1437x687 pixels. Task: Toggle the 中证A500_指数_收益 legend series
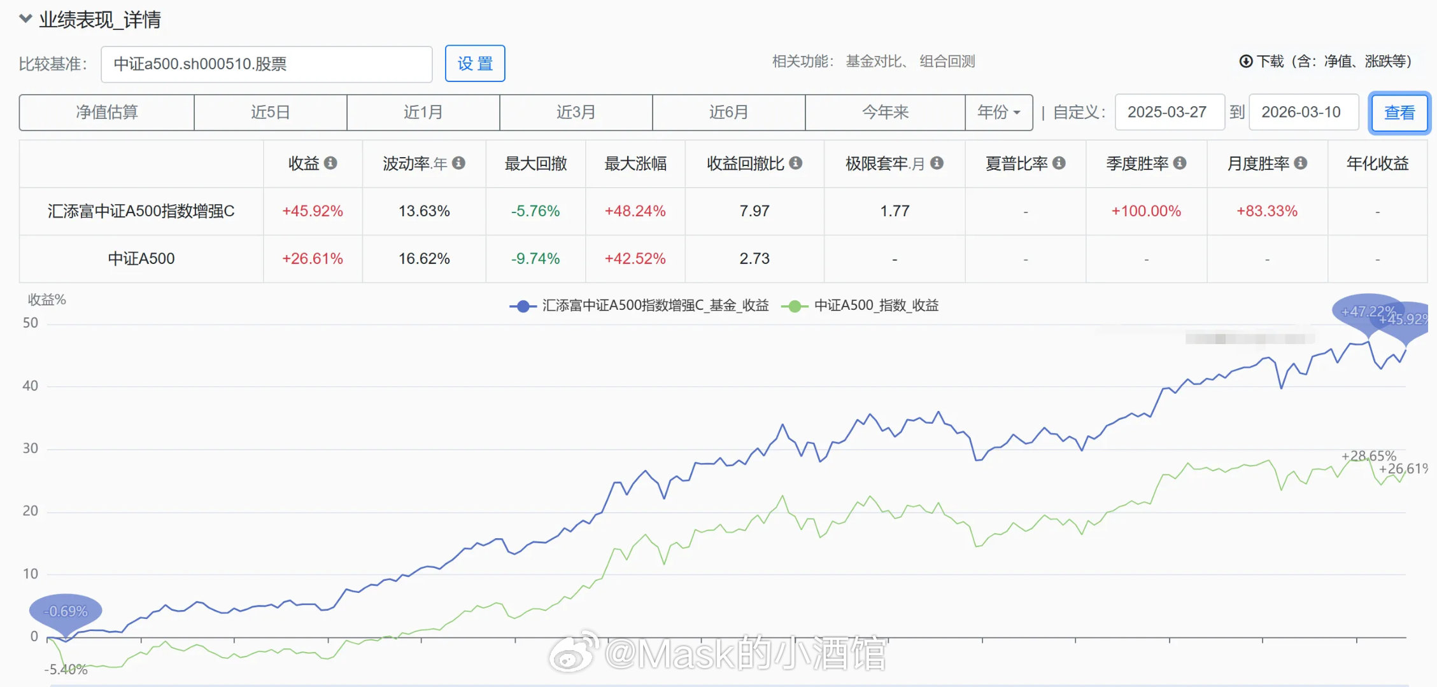pos(861,306)
